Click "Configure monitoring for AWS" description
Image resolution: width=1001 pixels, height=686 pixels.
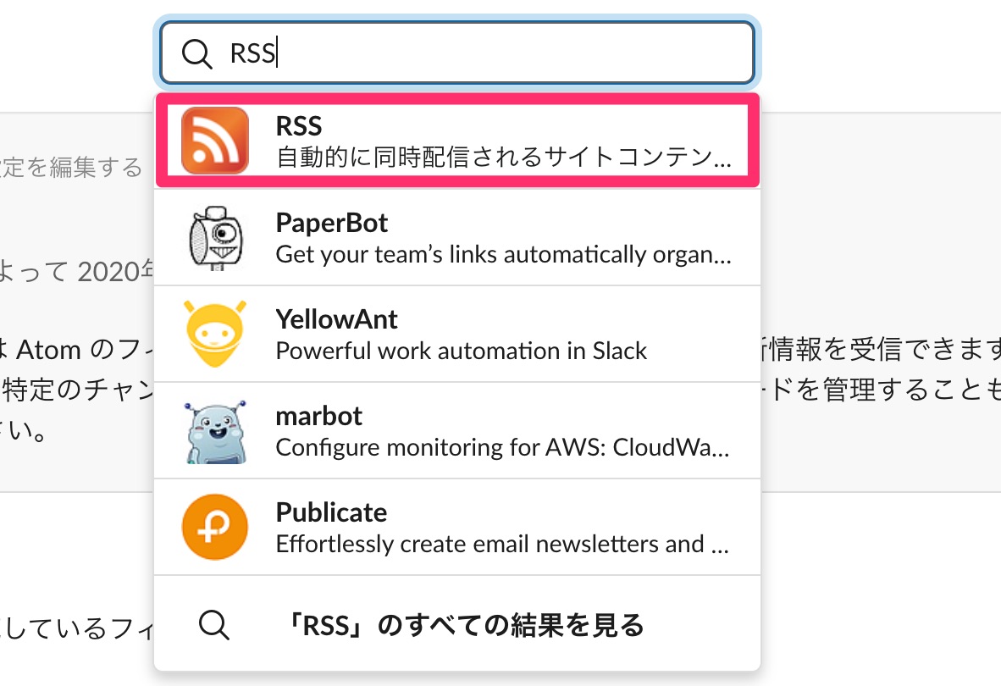pos(503,447)
